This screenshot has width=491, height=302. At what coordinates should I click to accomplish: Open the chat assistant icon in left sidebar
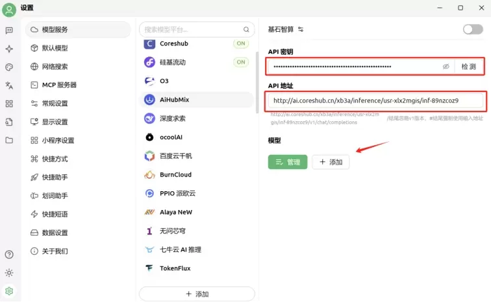(9, 30)
